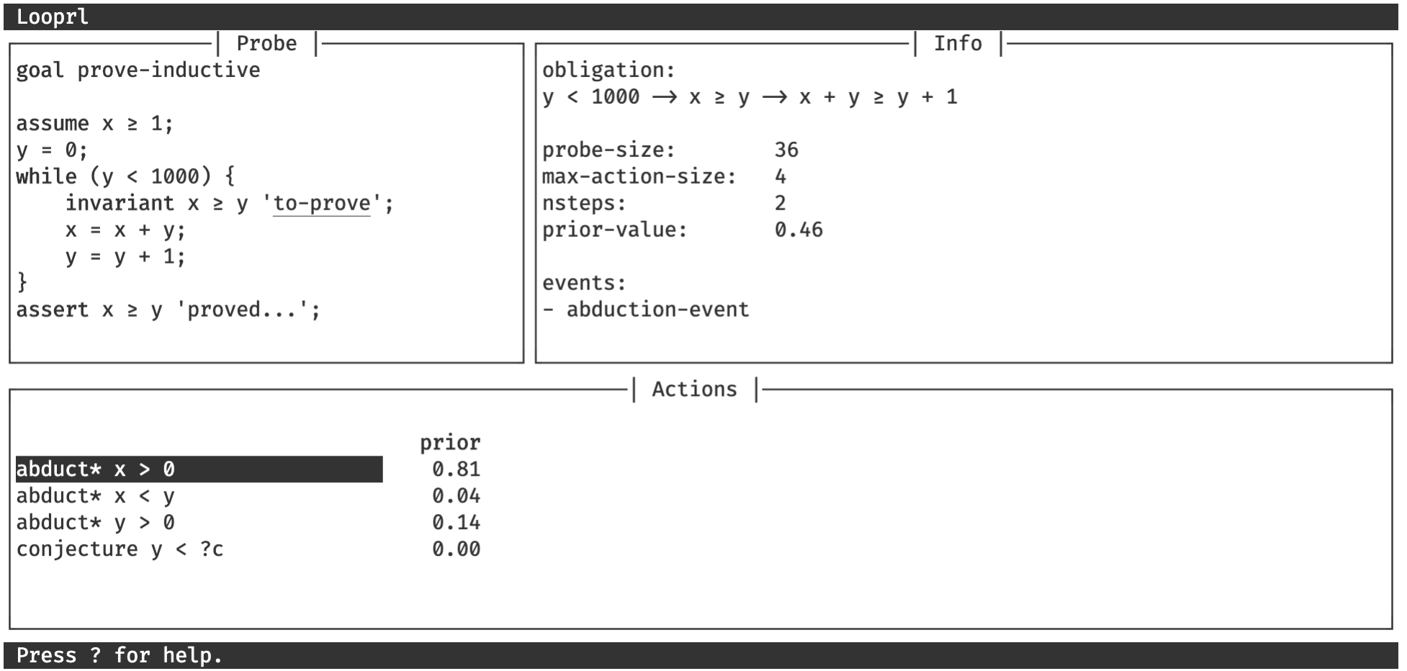Image resolution: width=1407 pixels, height=671 pixels.
Task: Click the 'assert x ≥ y' line
Action: [x=168, y=310]
